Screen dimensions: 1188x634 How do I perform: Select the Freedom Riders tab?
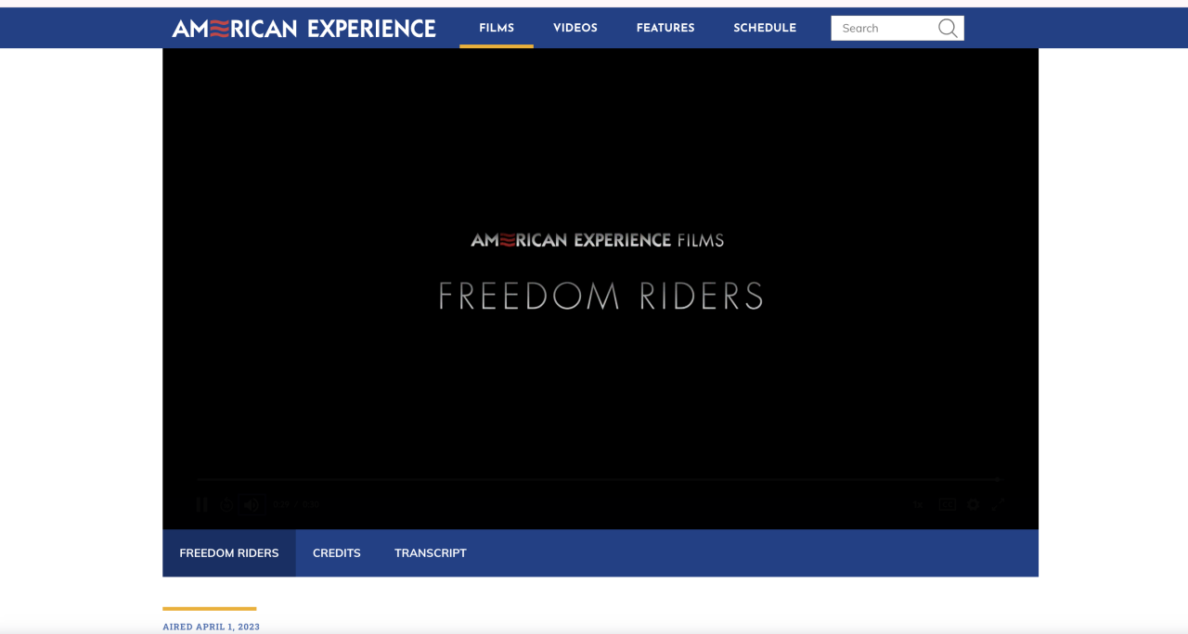(229, 553)
